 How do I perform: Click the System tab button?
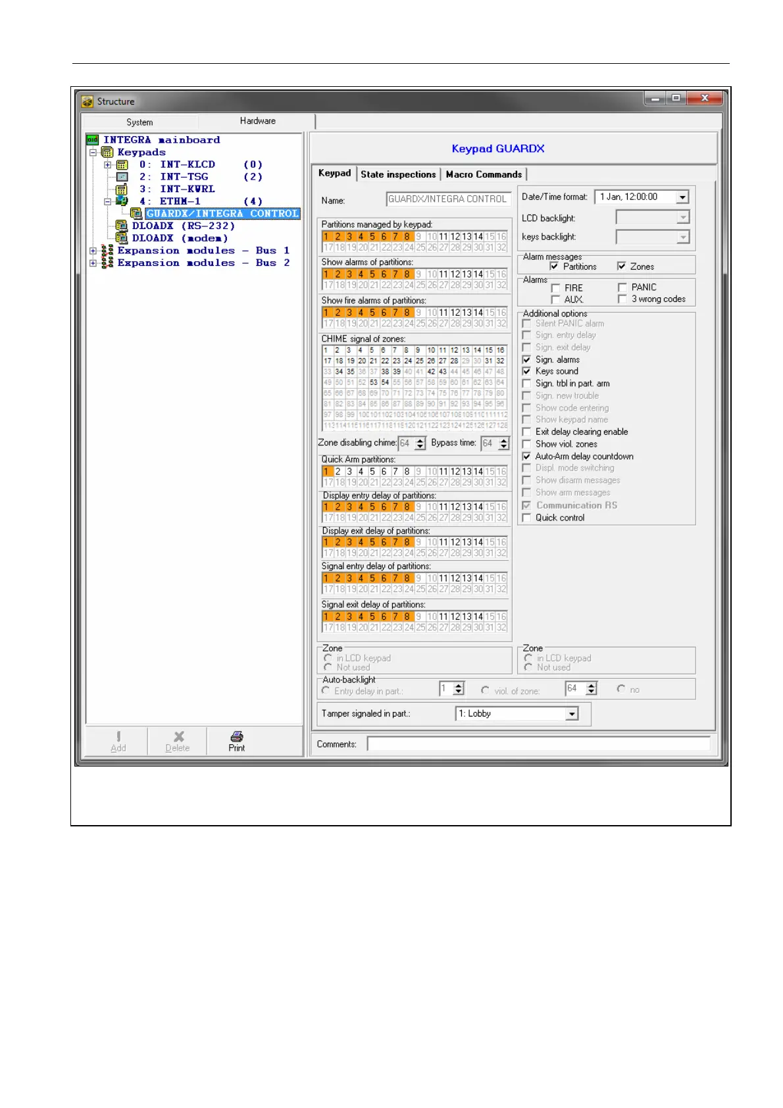[x=139, y=122]
